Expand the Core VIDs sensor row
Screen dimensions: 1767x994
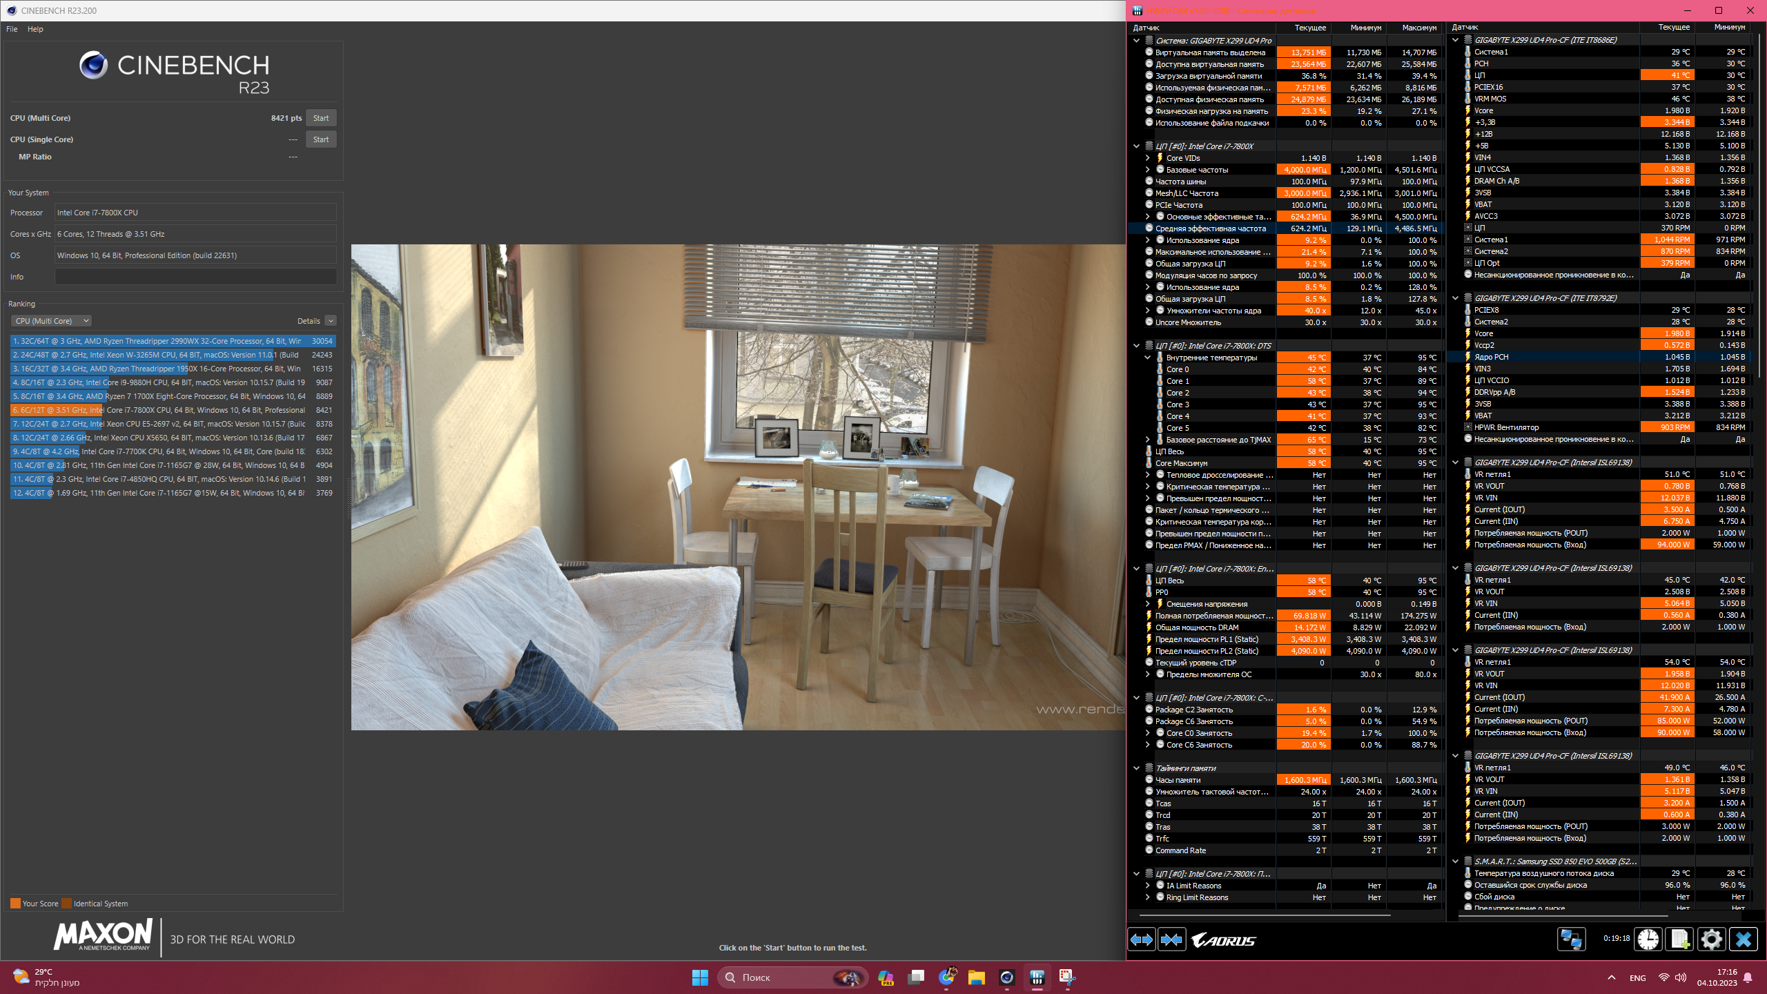[x=1148, y=158]
